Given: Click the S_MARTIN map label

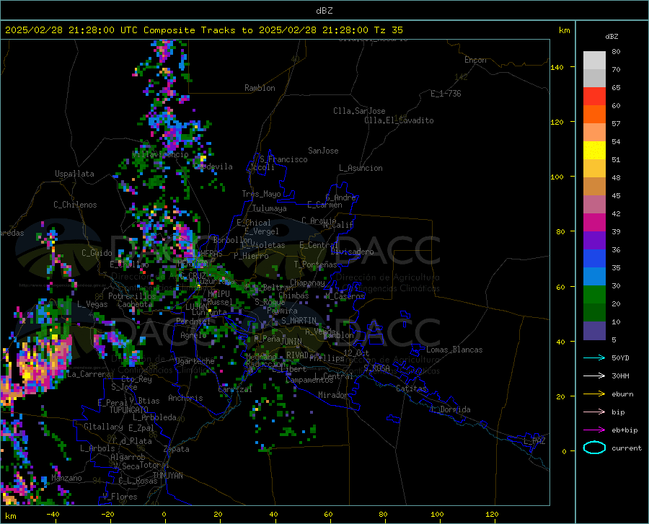Looking at the screenshot, I should click(299, 321).
